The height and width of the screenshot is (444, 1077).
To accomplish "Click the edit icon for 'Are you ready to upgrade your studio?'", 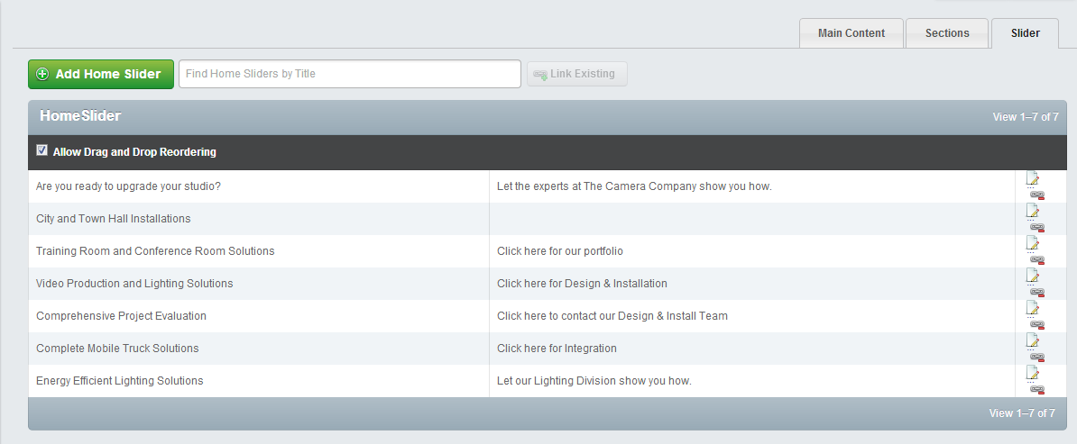I will 1033,178.
